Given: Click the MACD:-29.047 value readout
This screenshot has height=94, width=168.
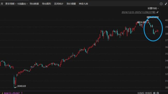Looking at the screenshot, I should pos(12,93).
